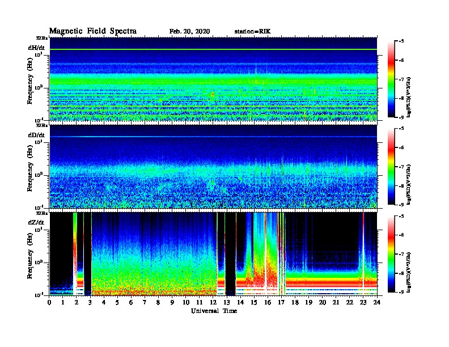Click "-7" on the dH/dt color scale
This screenshot has height=347, width=449.
point(401,79)
